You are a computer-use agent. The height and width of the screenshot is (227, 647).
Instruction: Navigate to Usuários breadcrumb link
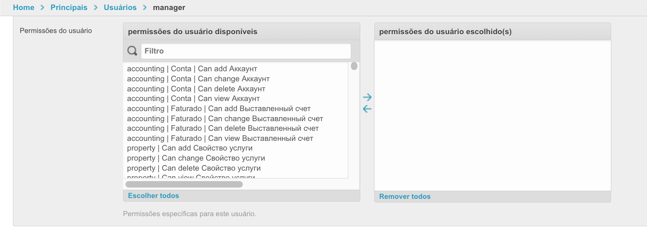[x=120, y=7]
